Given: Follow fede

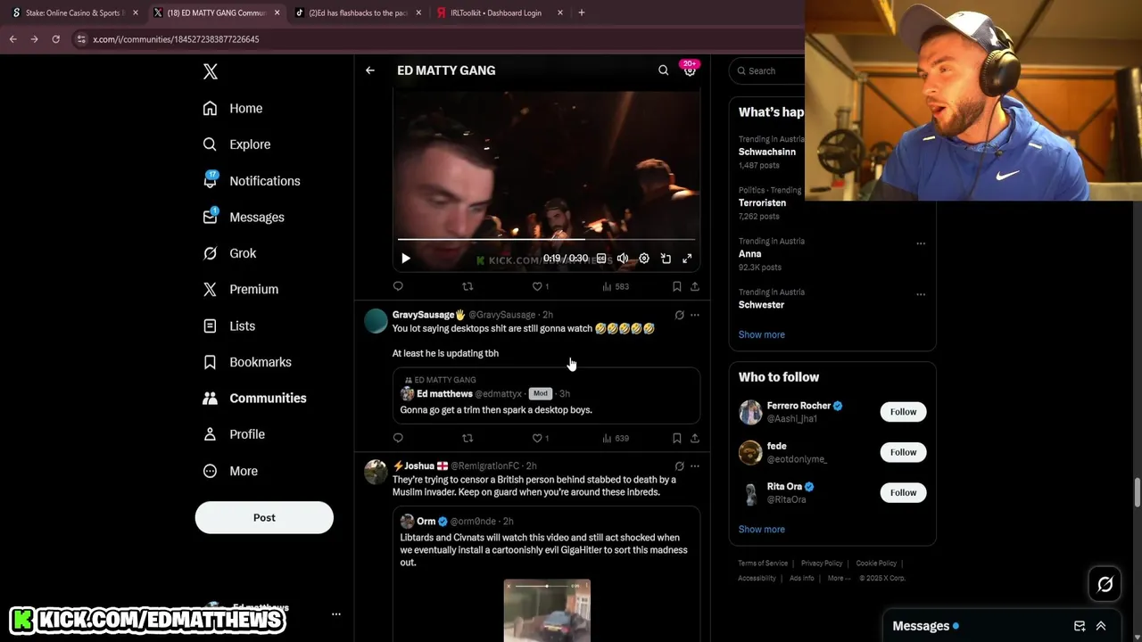Looking at the screenshot, I should coord(903,452).
